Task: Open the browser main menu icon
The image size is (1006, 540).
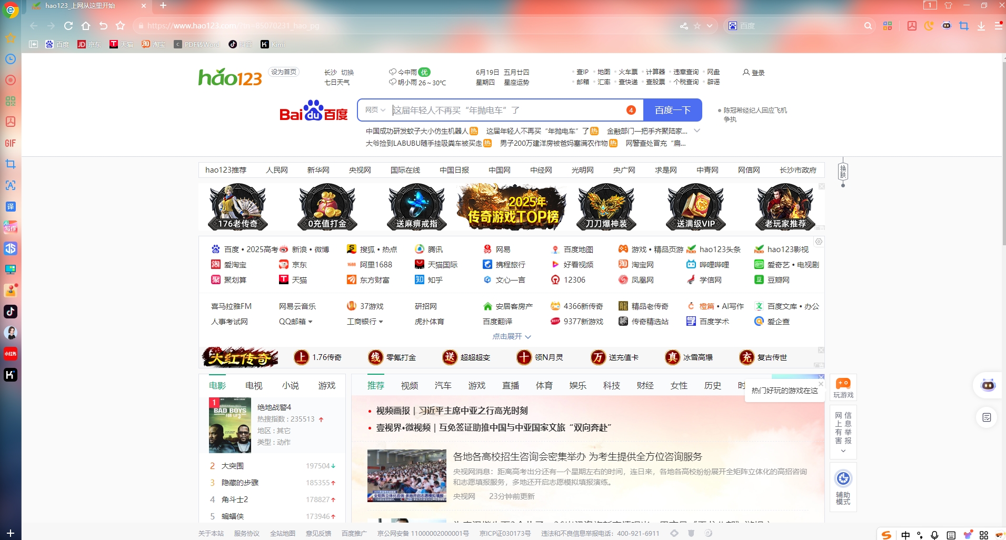Action: (999, 26)
